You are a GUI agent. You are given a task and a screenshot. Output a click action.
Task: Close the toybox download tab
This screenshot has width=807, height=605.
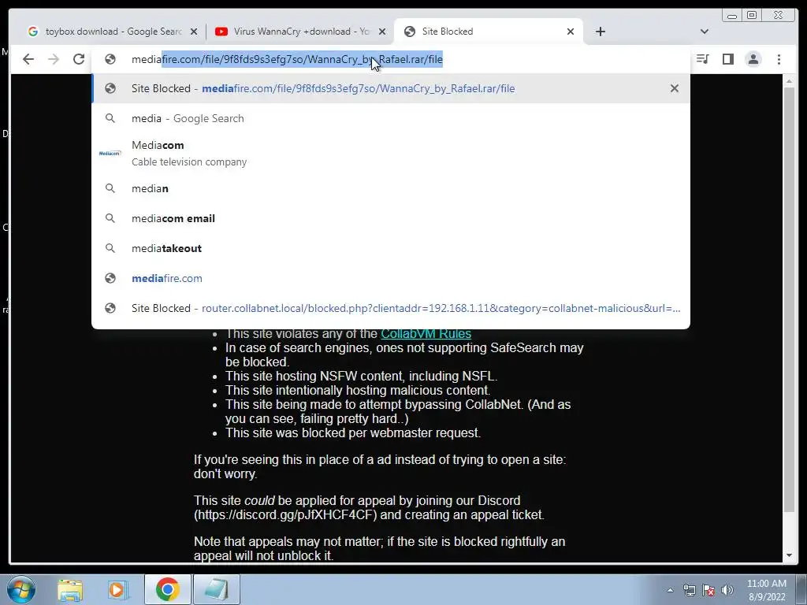coord(194,32)
